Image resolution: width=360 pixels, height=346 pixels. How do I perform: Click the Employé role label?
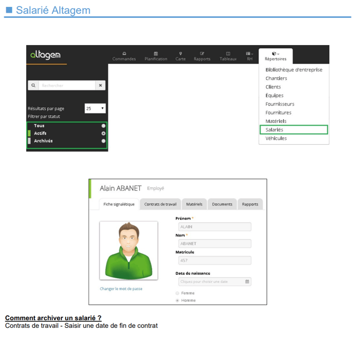point(156,188)
